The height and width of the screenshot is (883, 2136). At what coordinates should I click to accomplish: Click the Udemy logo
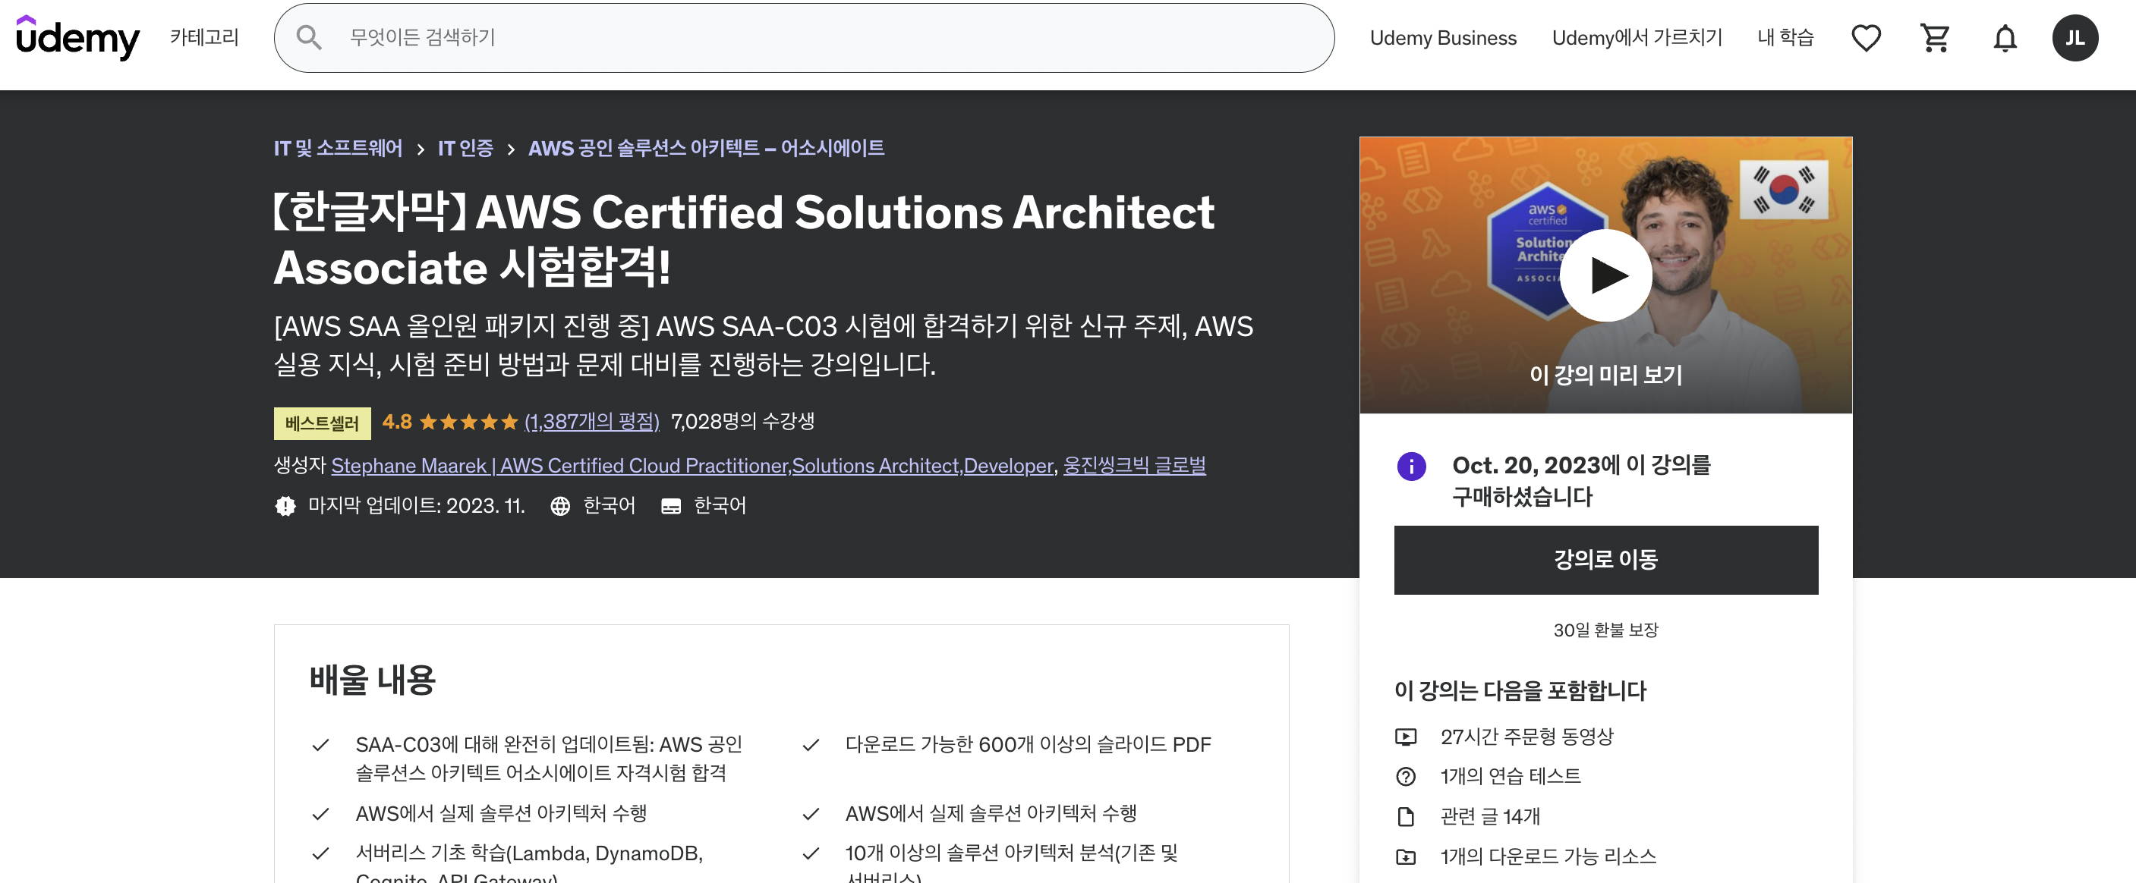[x=78, y=37]
